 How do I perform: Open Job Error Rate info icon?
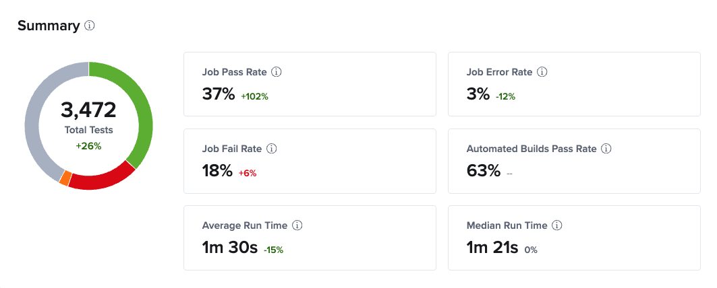point(542,72)
